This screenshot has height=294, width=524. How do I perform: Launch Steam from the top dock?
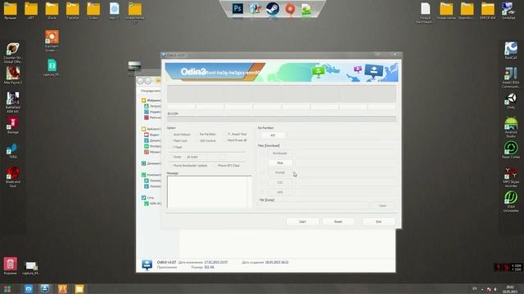pyautogui.click(x=273, y=9)
